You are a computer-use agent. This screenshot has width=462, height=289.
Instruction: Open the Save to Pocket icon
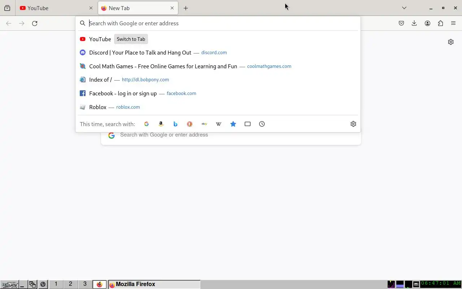(x=401, y=23)
